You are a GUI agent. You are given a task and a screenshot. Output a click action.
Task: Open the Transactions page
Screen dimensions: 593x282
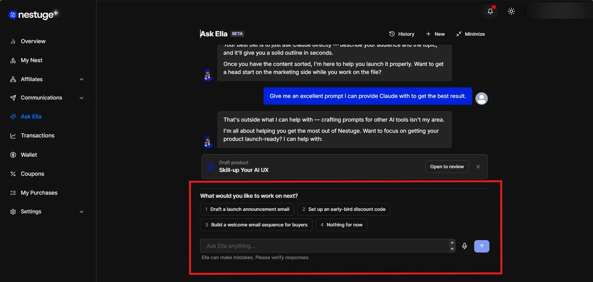[x=37, y=136]
